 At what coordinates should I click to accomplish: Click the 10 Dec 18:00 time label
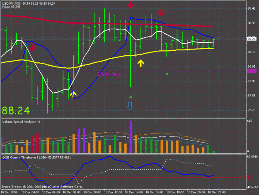(x=175, y=193)
